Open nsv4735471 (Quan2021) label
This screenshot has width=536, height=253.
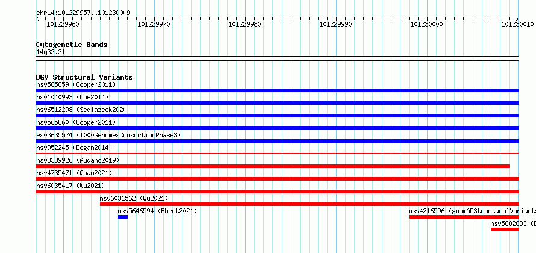pos(74,173)
